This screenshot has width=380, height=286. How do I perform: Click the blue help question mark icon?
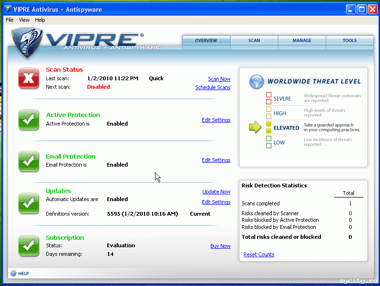pyautogui.click(x=13, y=273)
